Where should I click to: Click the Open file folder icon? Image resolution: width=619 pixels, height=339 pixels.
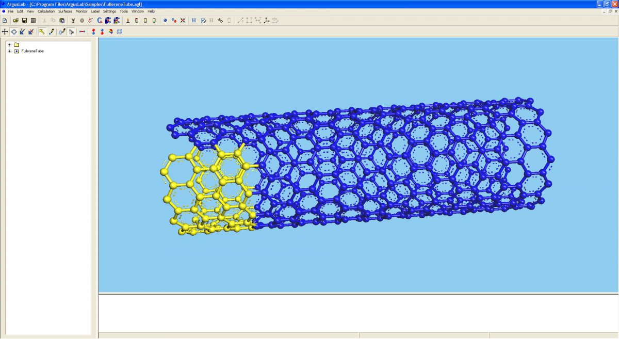pyautogui.click(x=15, y=21)
